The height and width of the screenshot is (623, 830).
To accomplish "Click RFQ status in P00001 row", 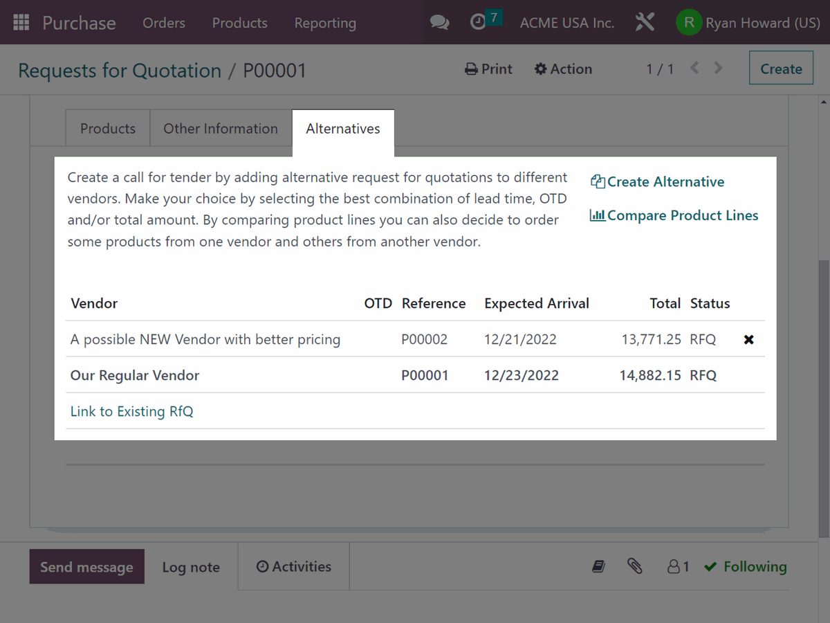I will coord(703,375).
